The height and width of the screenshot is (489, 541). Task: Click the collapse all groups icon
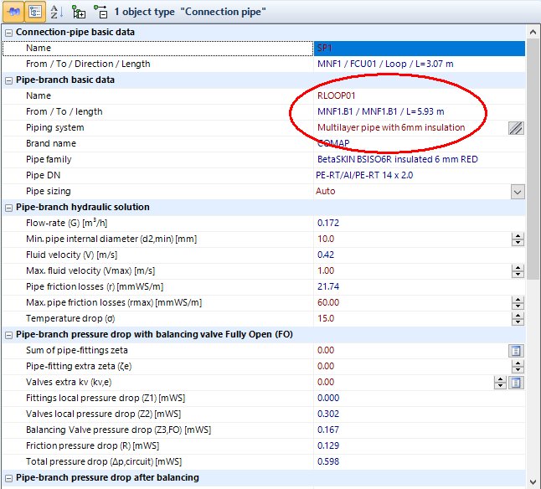(100, 13)
